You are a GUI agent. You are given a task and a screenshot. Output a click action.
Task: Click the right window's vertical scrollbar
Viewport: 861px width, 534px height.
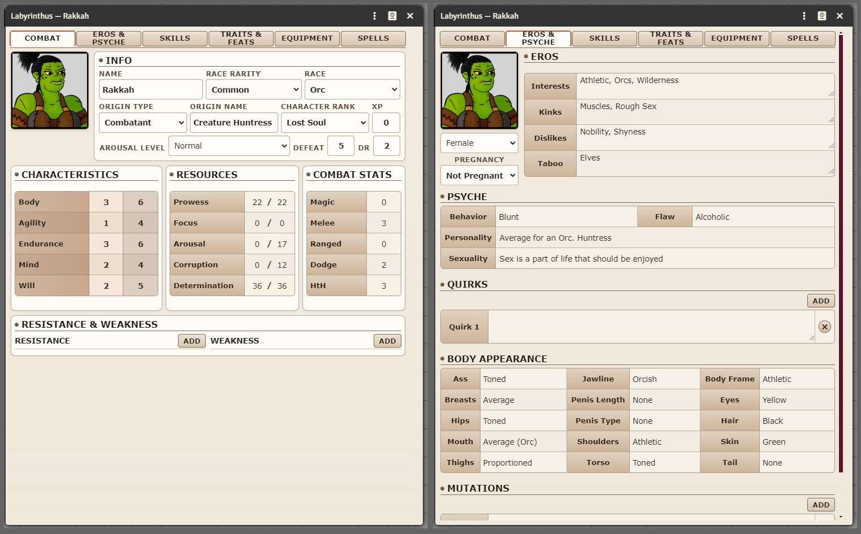click(841, 253)
